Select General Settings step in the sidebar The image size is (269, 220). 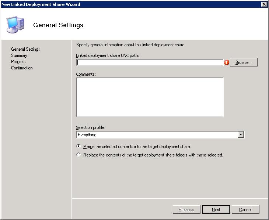tap(25, 49)
